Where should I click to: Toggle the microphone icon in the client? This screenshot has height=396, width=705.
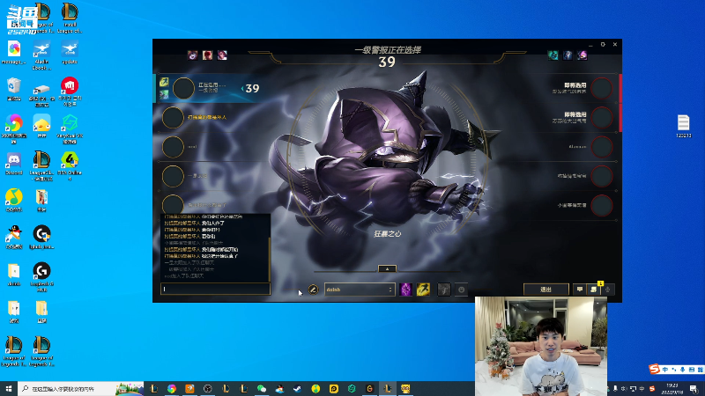607,290
